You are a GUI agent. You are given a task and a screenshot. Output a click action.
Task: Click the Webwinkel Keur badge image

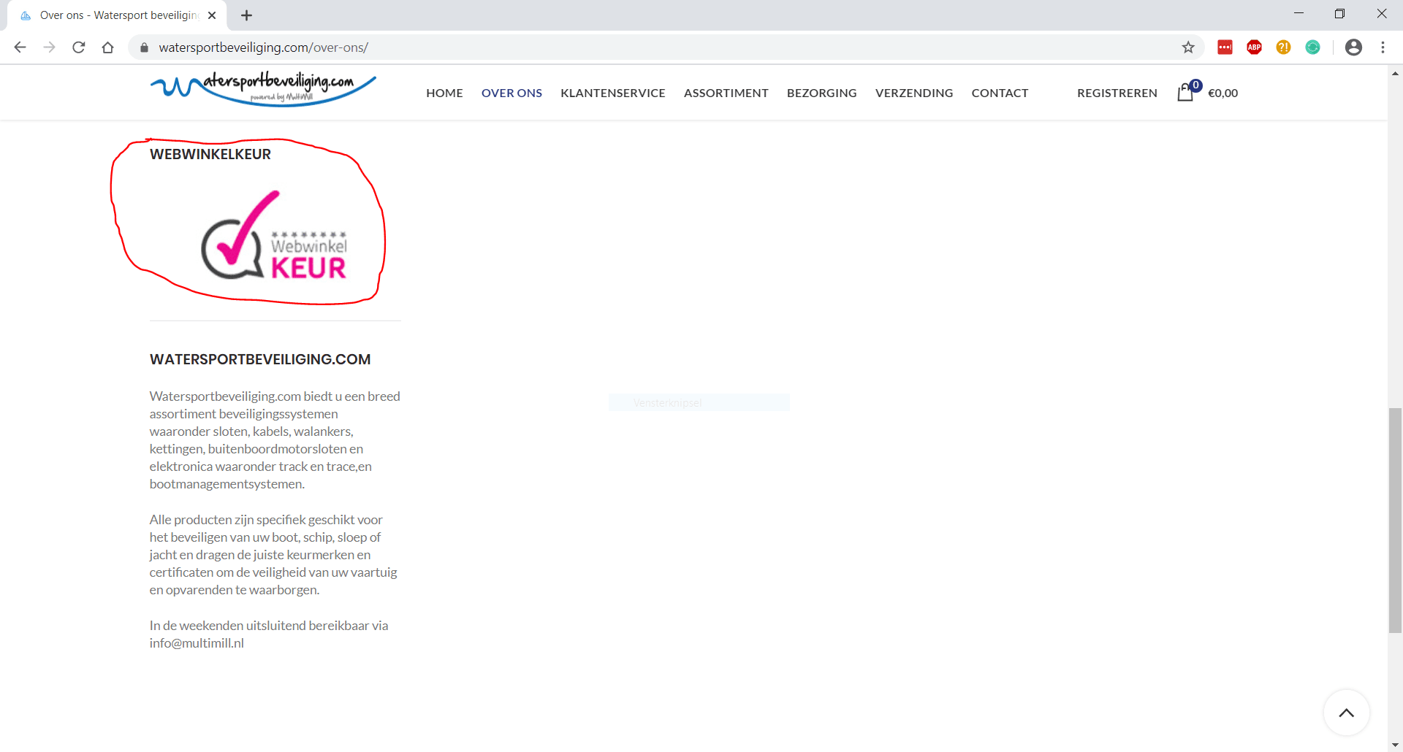pos(274,237)
